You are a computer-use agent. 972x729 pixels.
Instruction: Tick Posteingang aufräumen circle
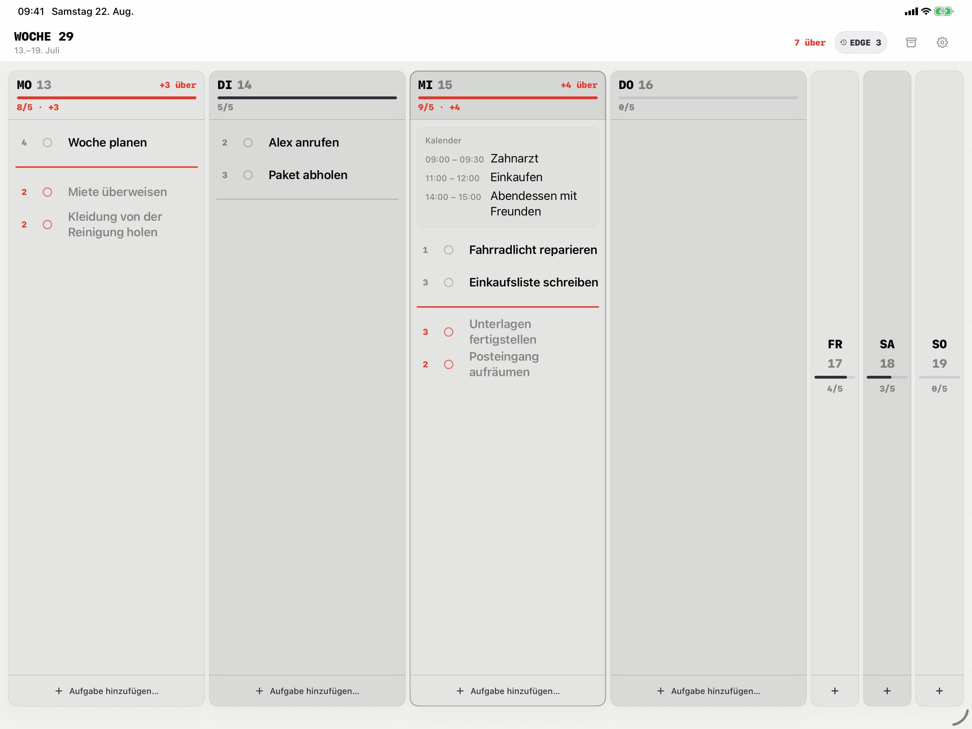tap(448, 364)
